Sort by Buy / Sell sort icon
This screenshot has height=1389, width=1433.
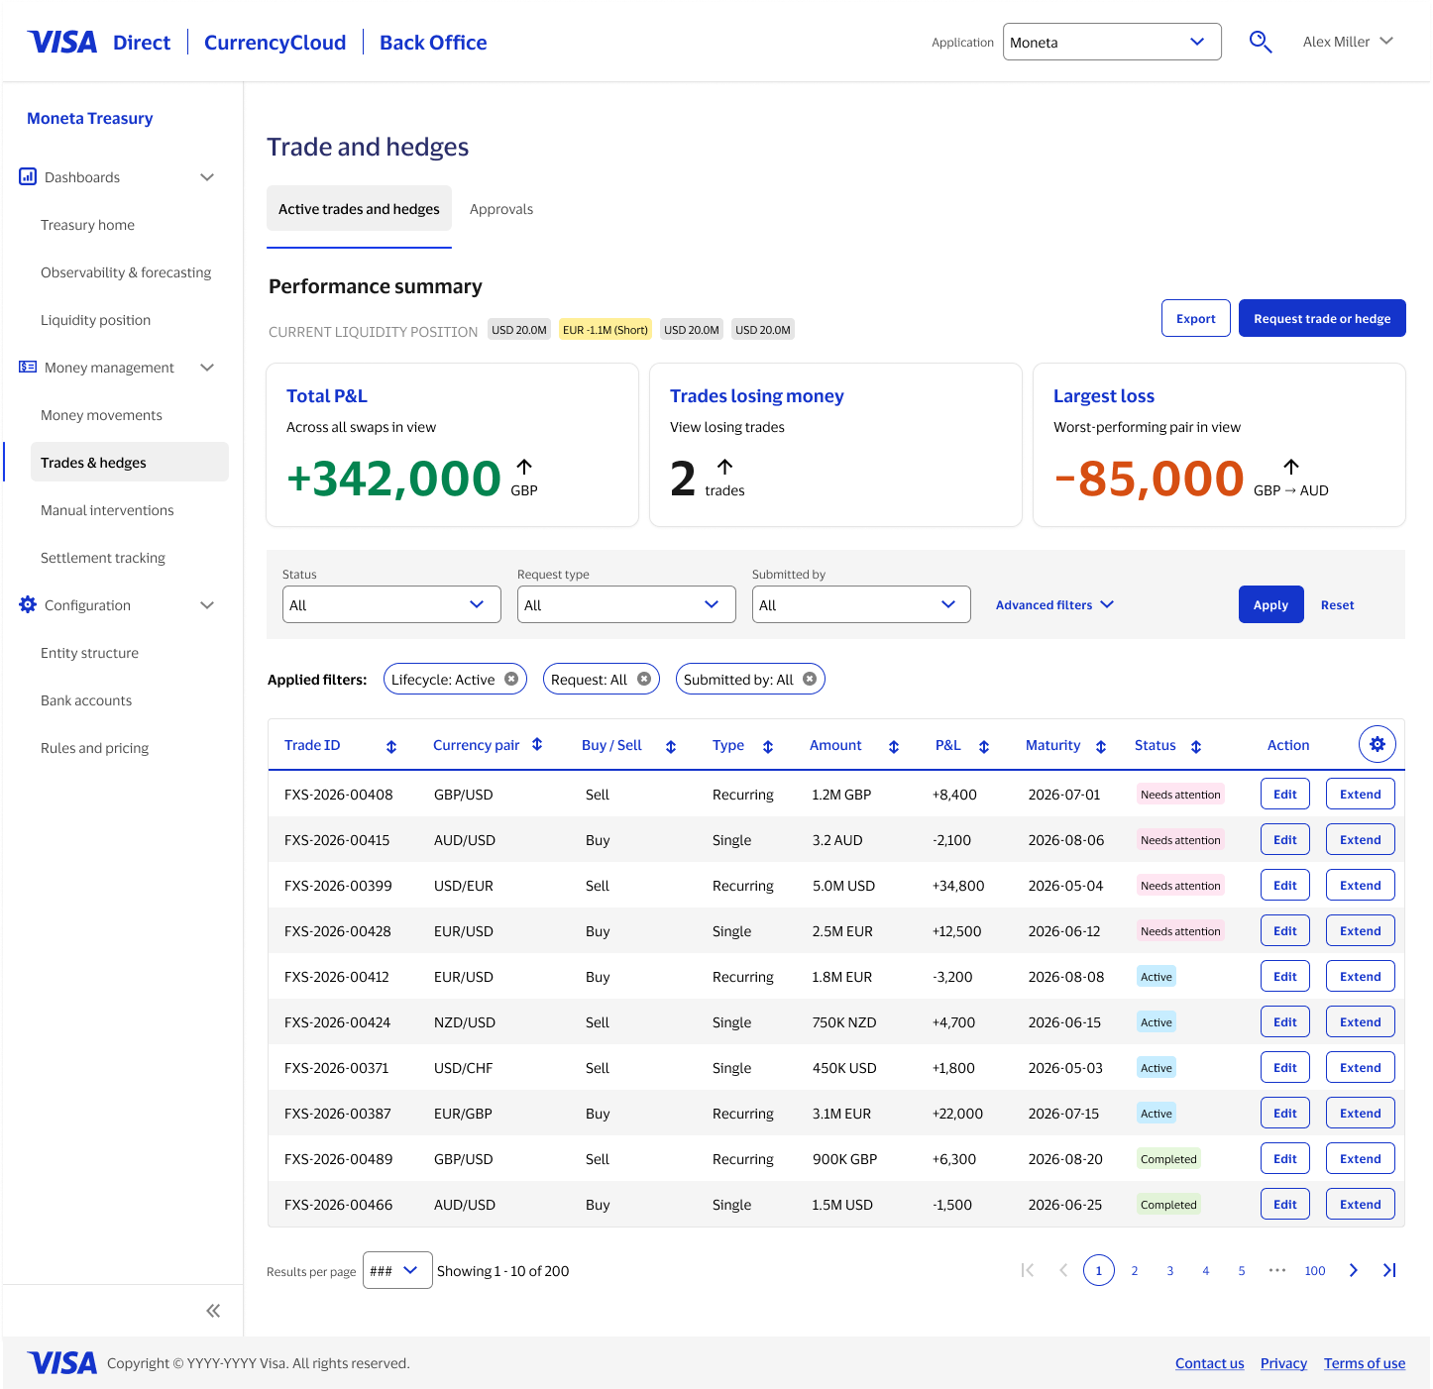pos(671,747)
